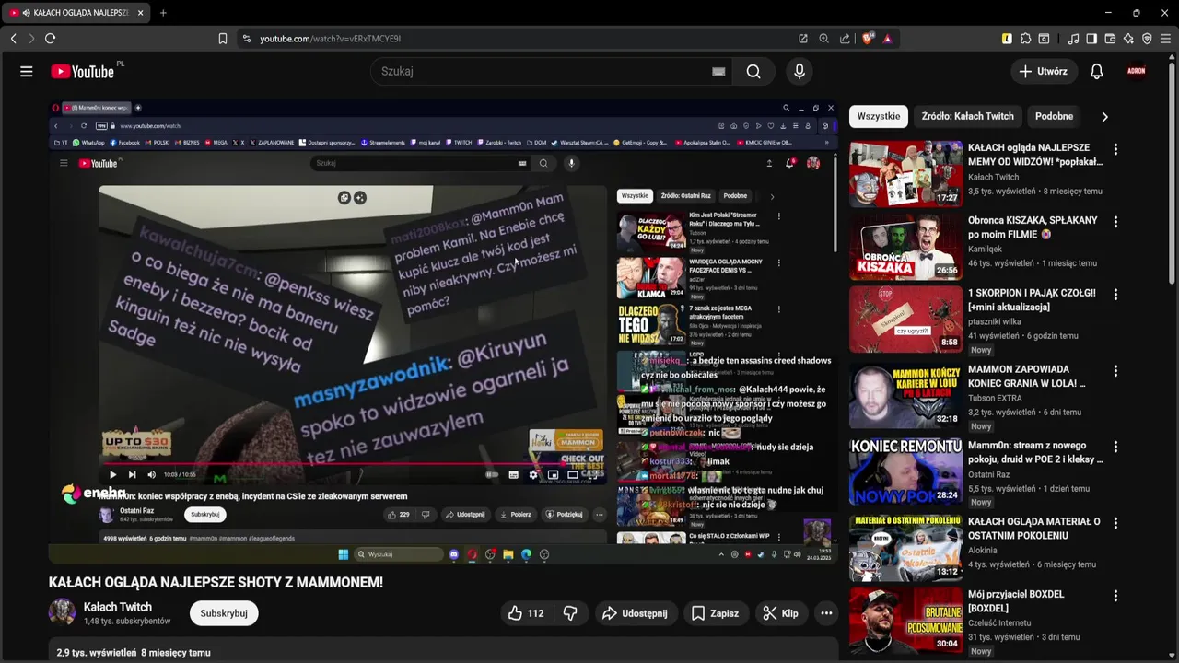Dislike the video
The image size is (1179, 663).
pyautogui.click(x=570, y=613)
